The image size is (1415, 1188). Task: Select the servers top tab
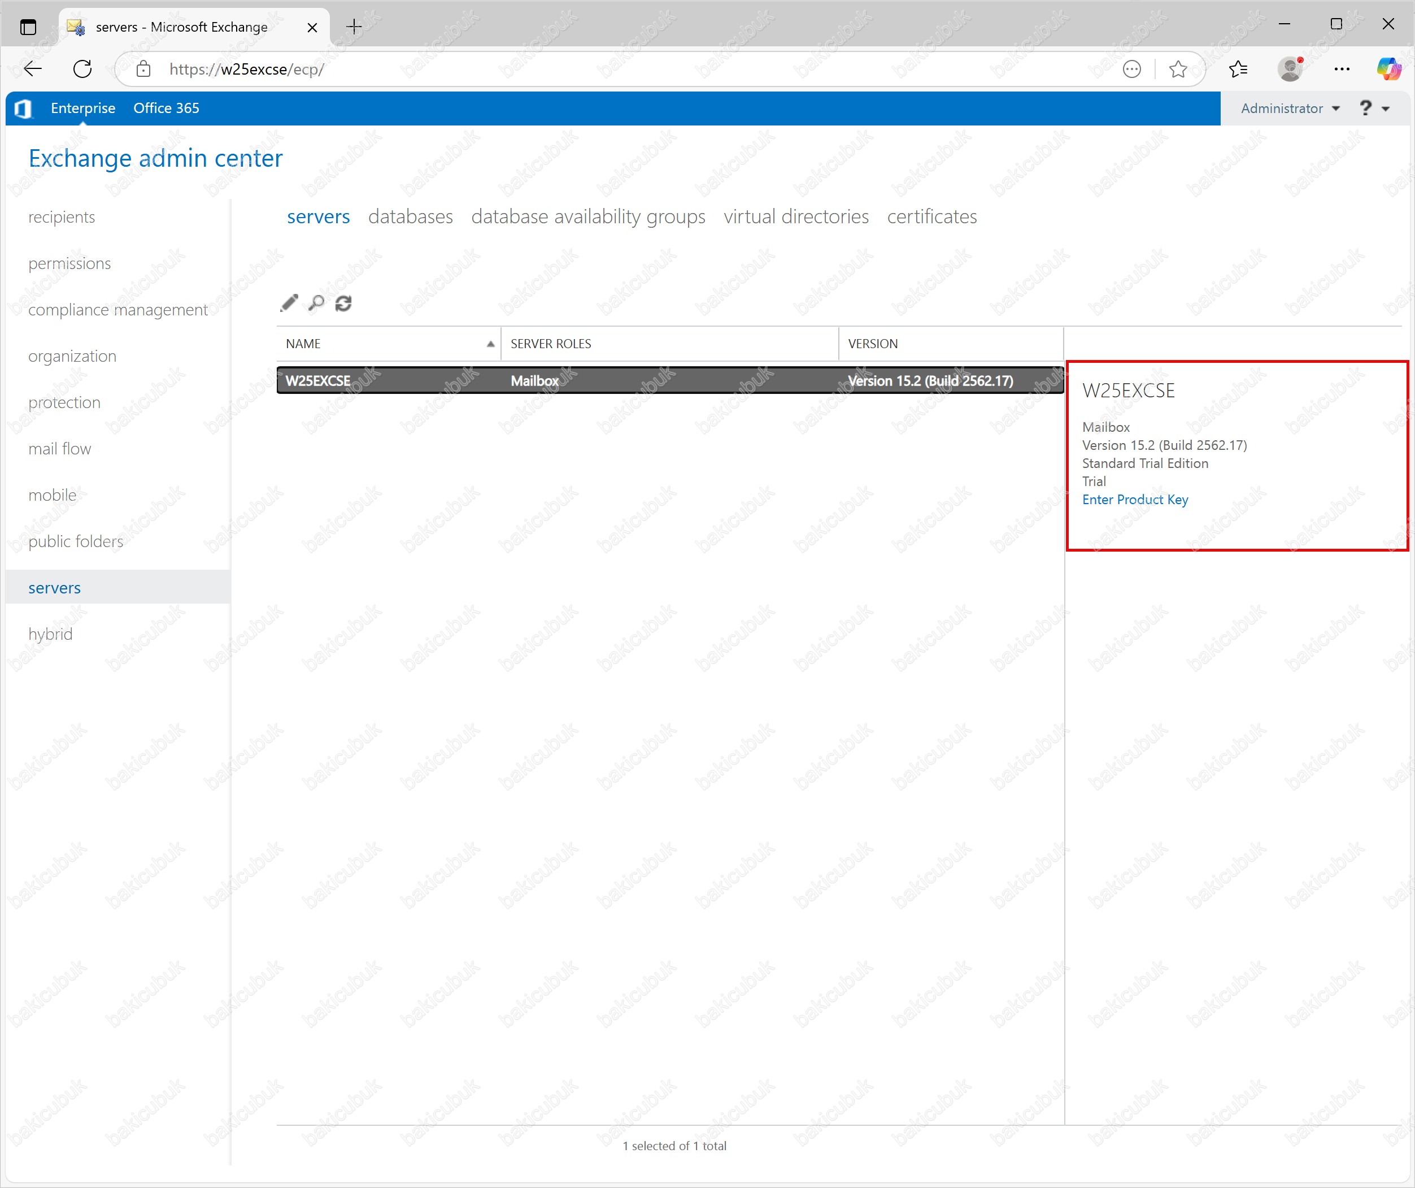[318, 216]
